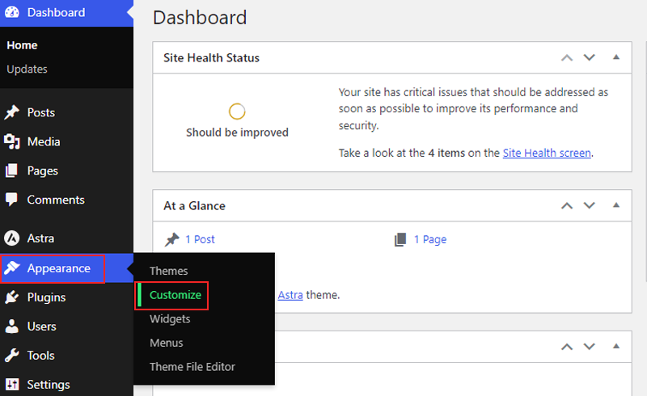Toggle the At a Glance panel

coord(616,205)
